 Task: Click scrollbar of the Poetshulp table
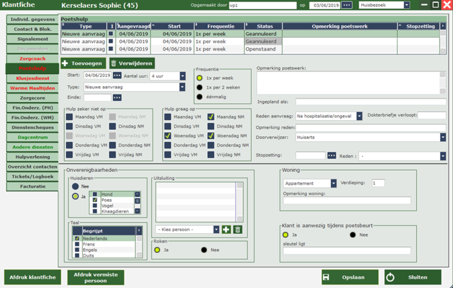pos(443,41)
